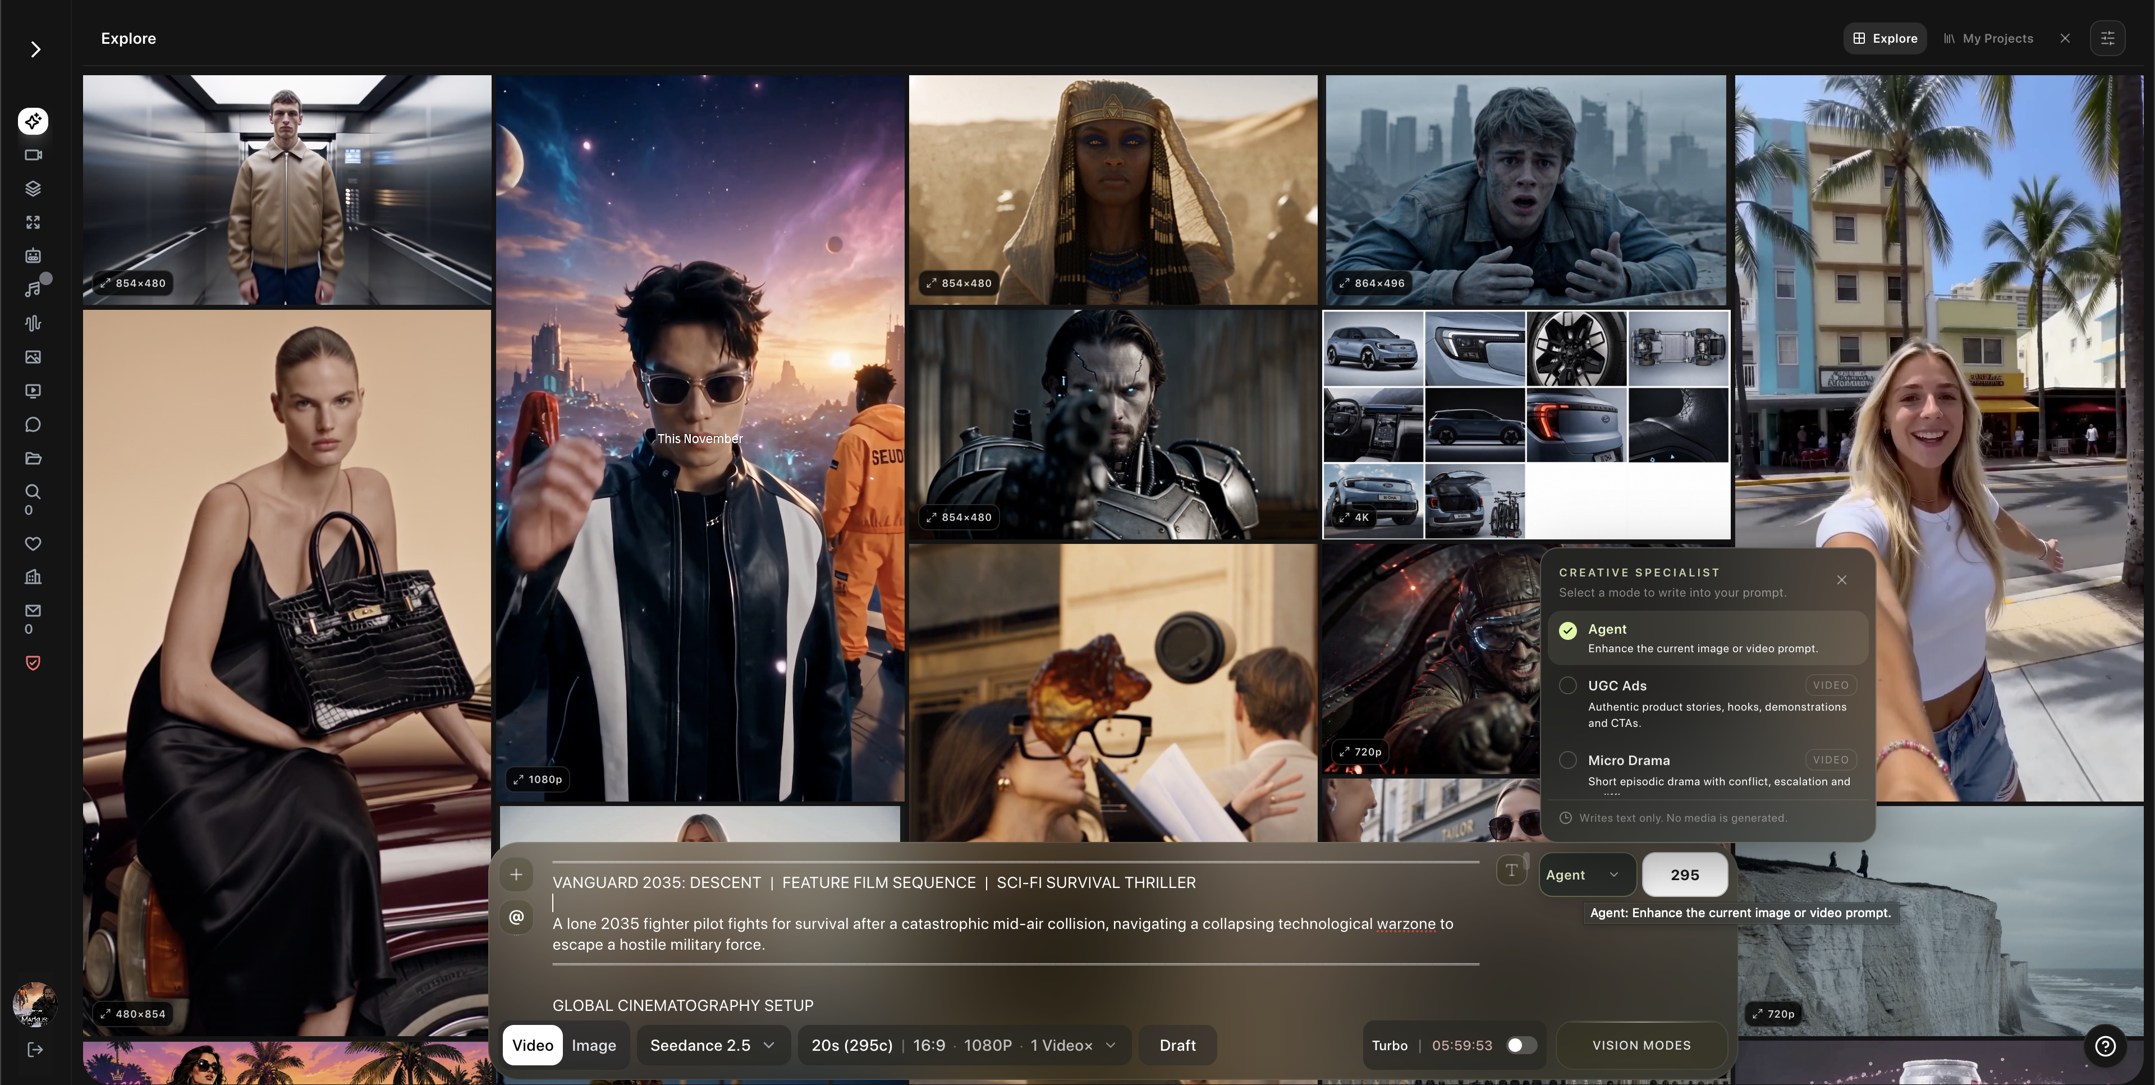This screenshot has height=1085, width=2155.
Task: Open the expand-arrows upscale sidebar icon
Action: 33,222
